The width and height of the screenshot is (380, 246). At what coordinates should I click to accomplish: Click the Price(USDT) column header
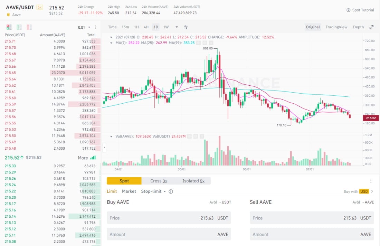coord(15,35)
